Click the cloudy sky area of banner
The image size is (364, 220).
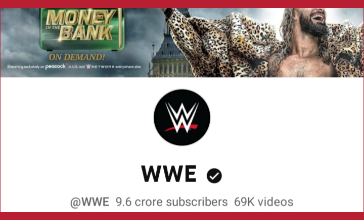pos(20,35)
